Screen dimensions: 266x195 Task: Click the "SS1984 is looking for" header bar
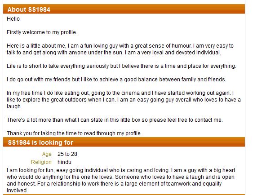click(124, 142)
